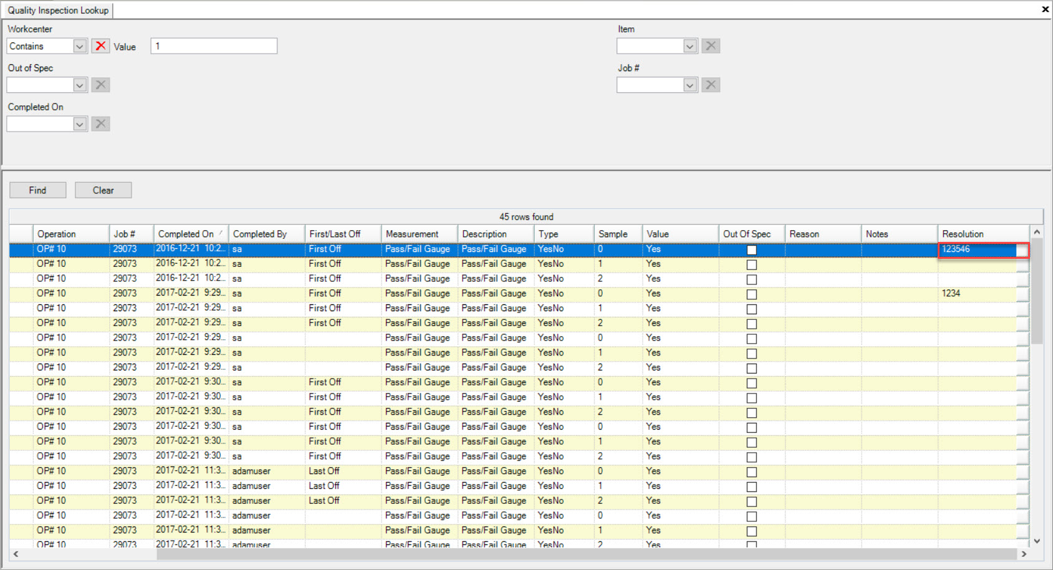The width and height of the screenshot is (1053, 570).
Task: Click the clear X next to Completed On
Action: point(100,123)
